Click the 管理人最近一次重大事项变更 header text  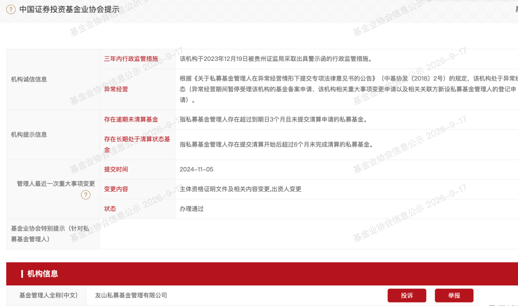[x=56, y=184]
